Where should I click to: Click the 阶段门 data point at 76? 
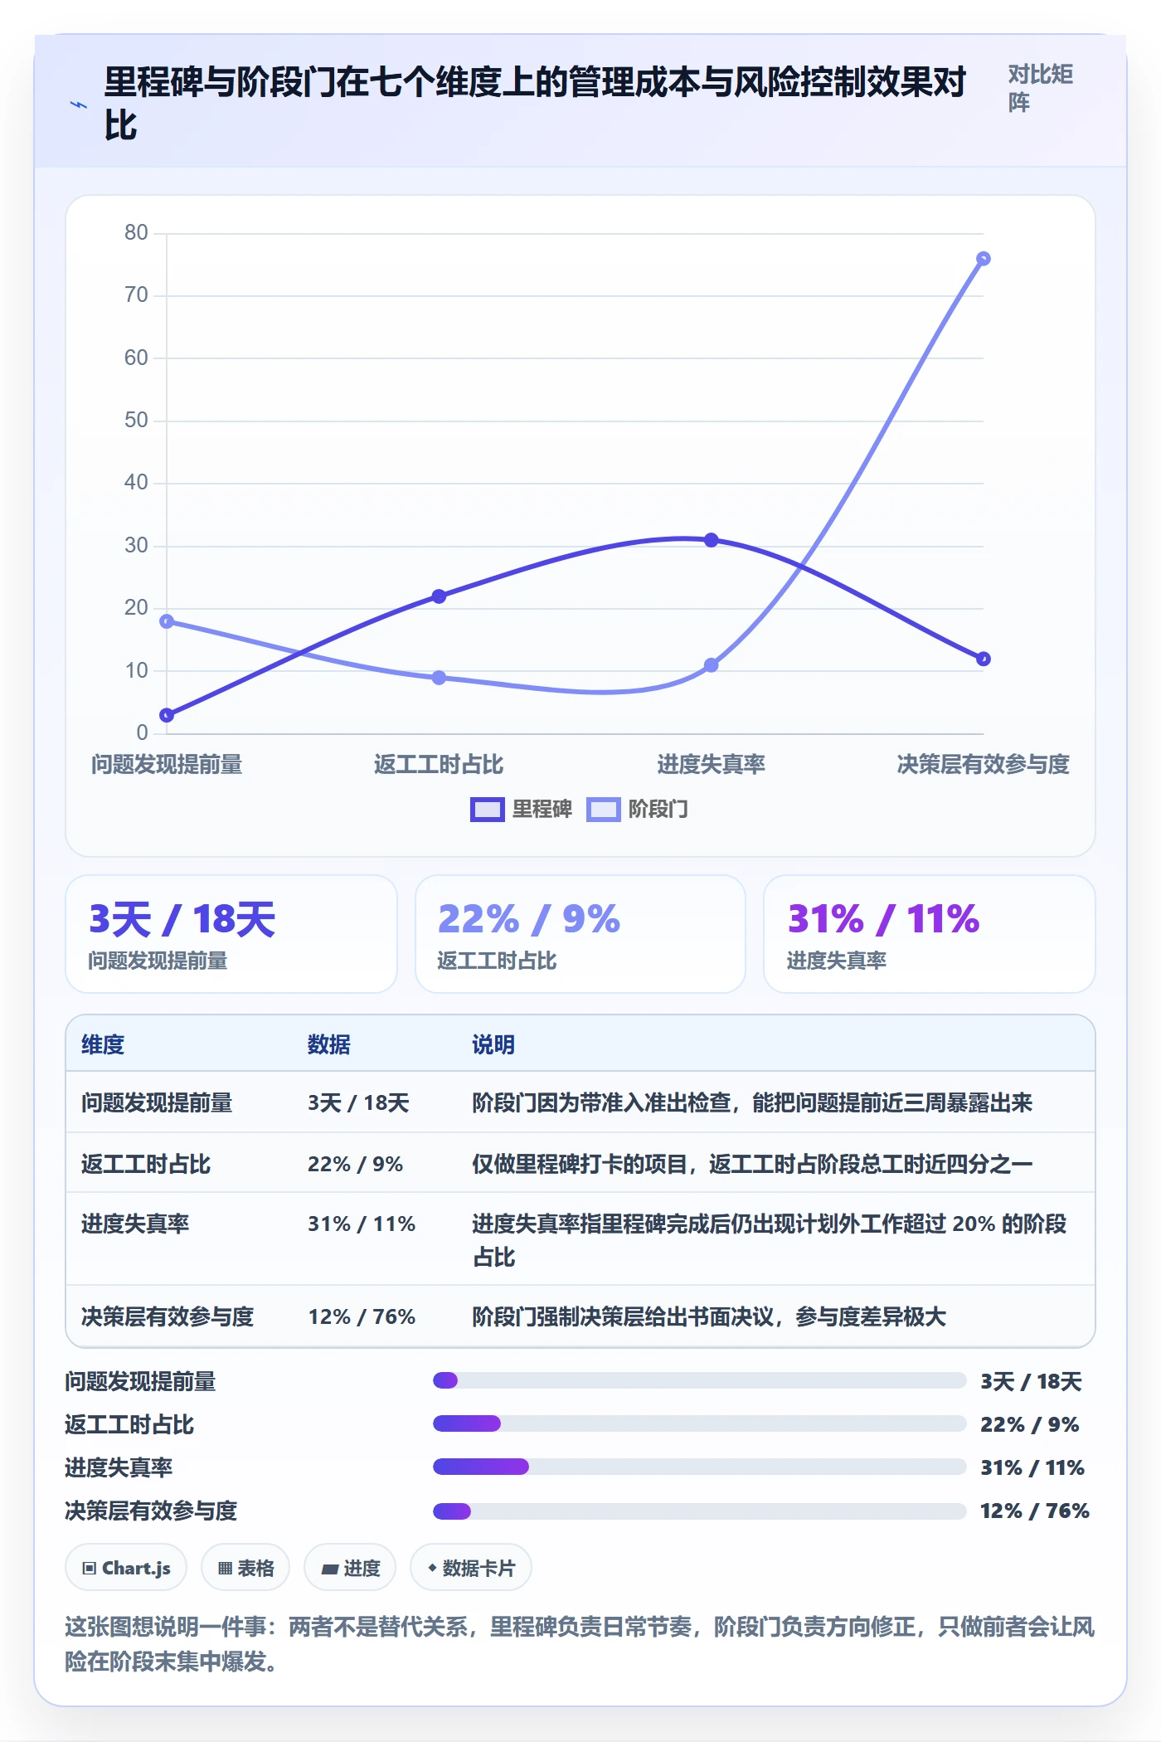[983, 259]
